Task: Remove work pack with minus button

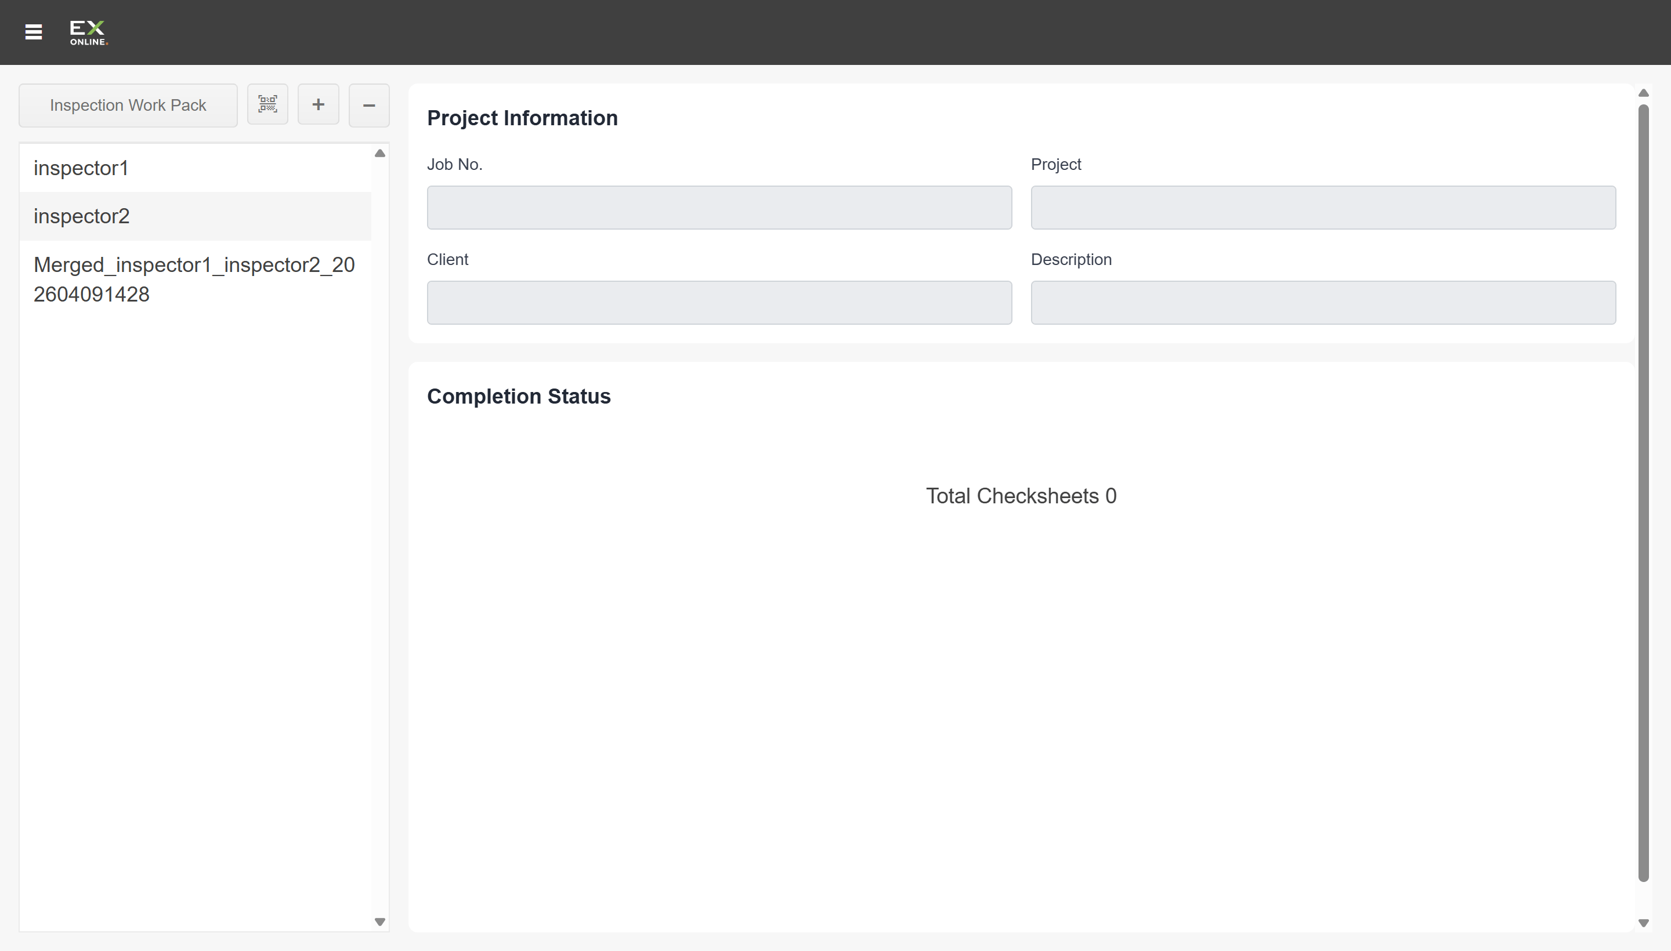Action: click(x=368, y=105)
